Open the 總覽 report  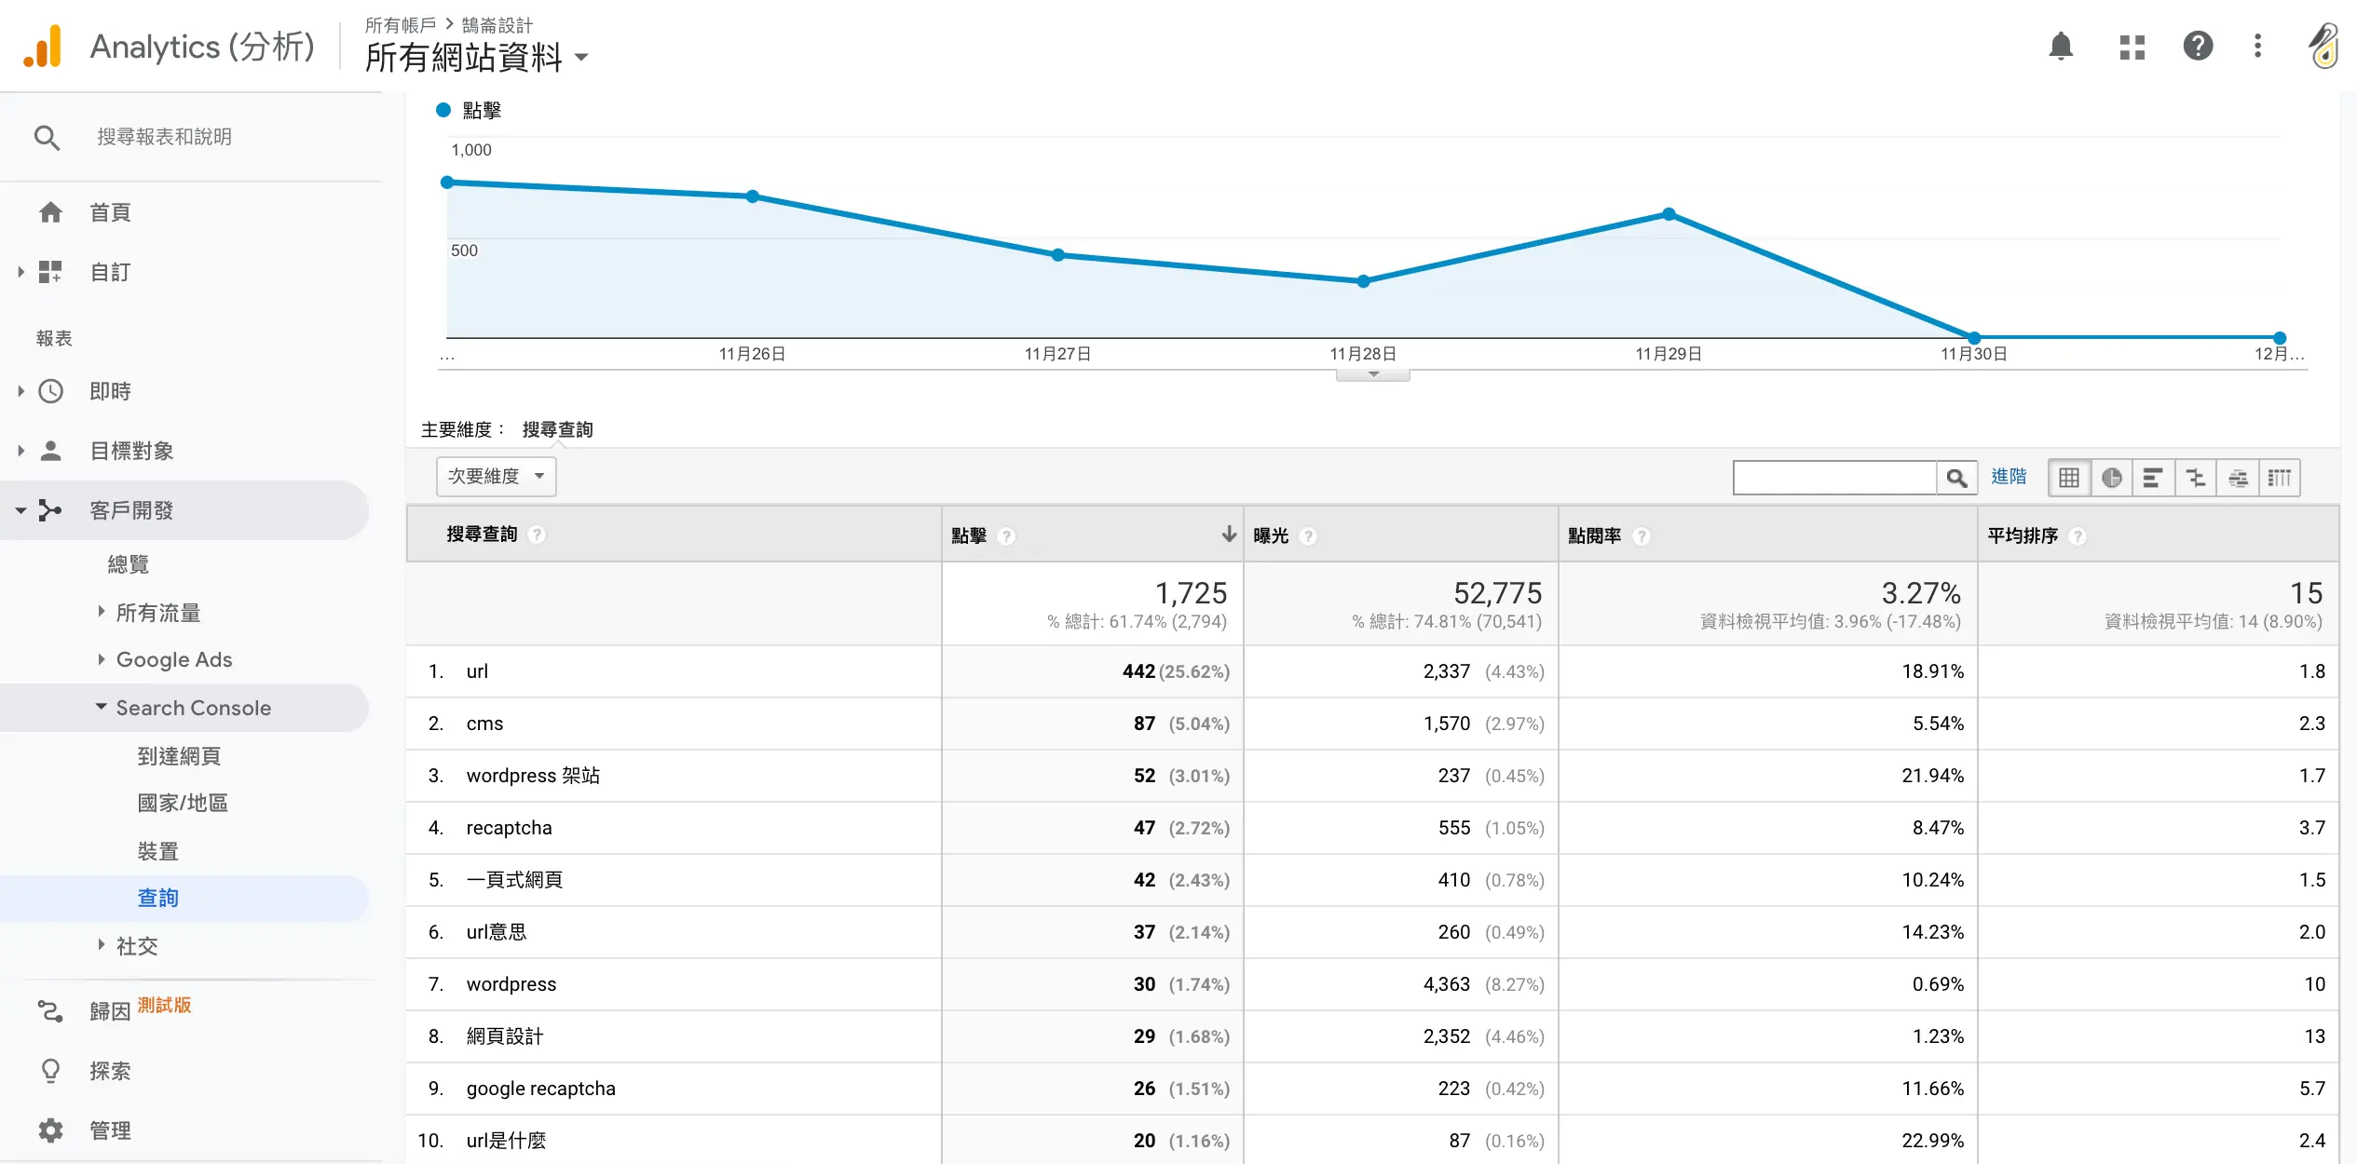[128, 564]
